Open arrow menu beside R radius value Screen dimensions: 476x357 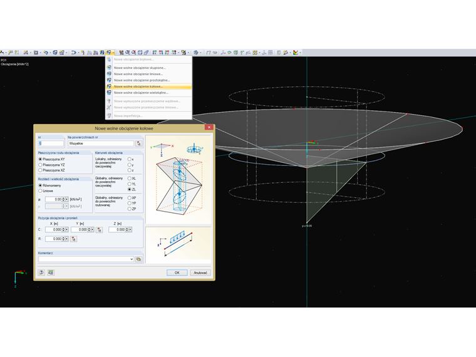[67, 239]
